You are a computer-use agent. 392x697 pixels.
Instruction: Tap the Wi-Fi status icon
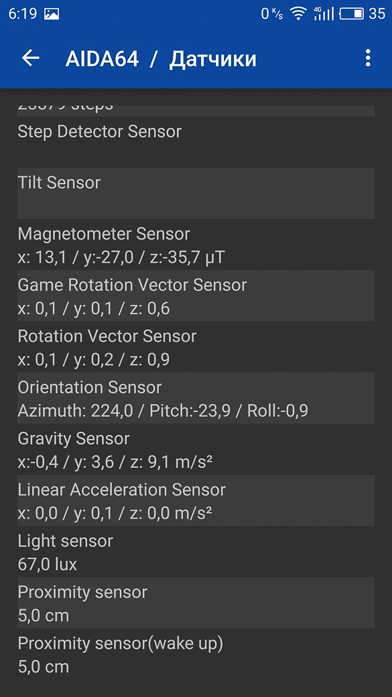(x=298, y=14)
